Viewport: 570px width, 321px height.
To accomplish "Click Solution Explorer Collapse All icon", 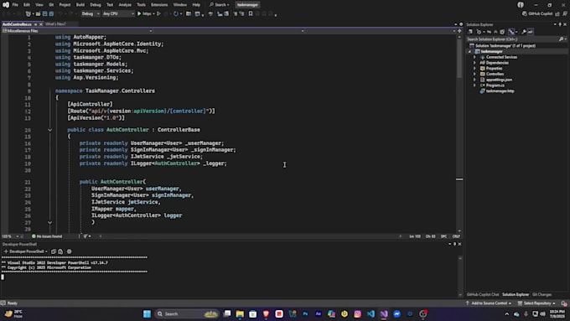I will (x=495, y=32).
